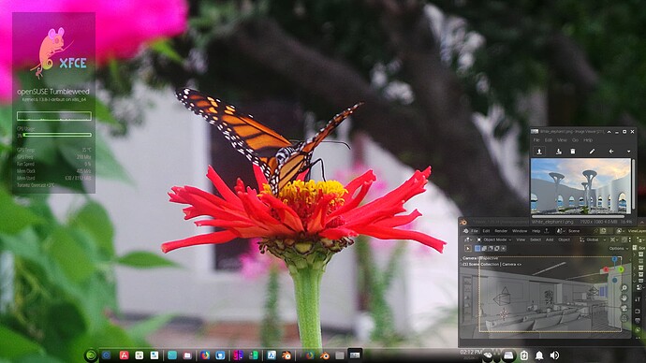Open the View menu in Image Viewer

click(x=562, y=140)
